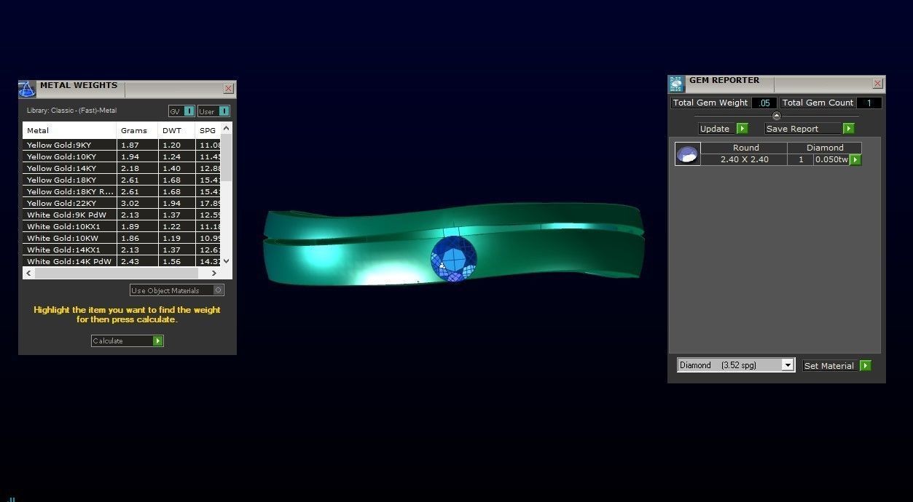Click the green arrow next to Set Material
This screenshot has height=502, width=913.
coord(866,366)
